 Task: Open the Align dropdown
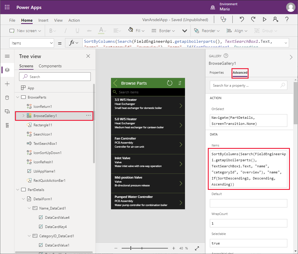237,31
